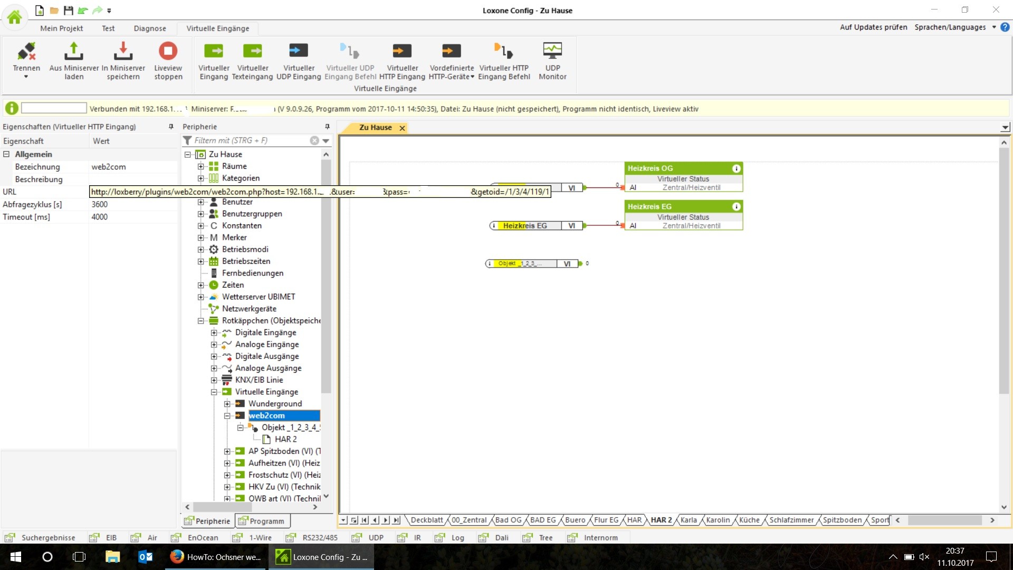The width and height of the screenshot is (1013, 570).
Task: Click Aus Miniserver laden icon
Action: click(x=74, y=52)
